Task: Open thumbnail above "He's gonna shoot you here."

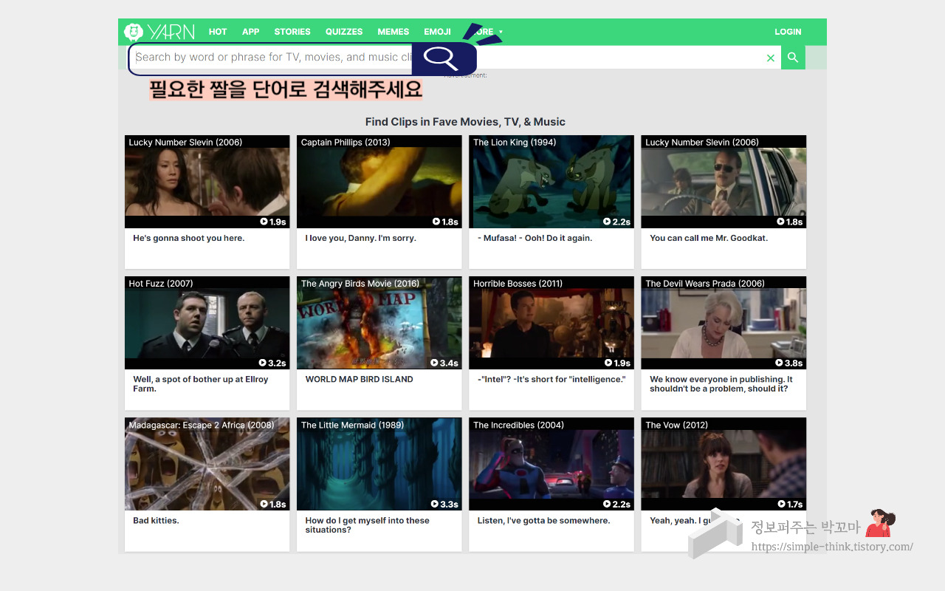Action: (x=207, y=182)
